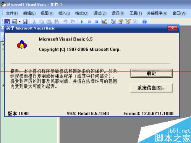This screenshot has height=143, width=191.
Task: Click the Paste icon
Action: (49, 22)
